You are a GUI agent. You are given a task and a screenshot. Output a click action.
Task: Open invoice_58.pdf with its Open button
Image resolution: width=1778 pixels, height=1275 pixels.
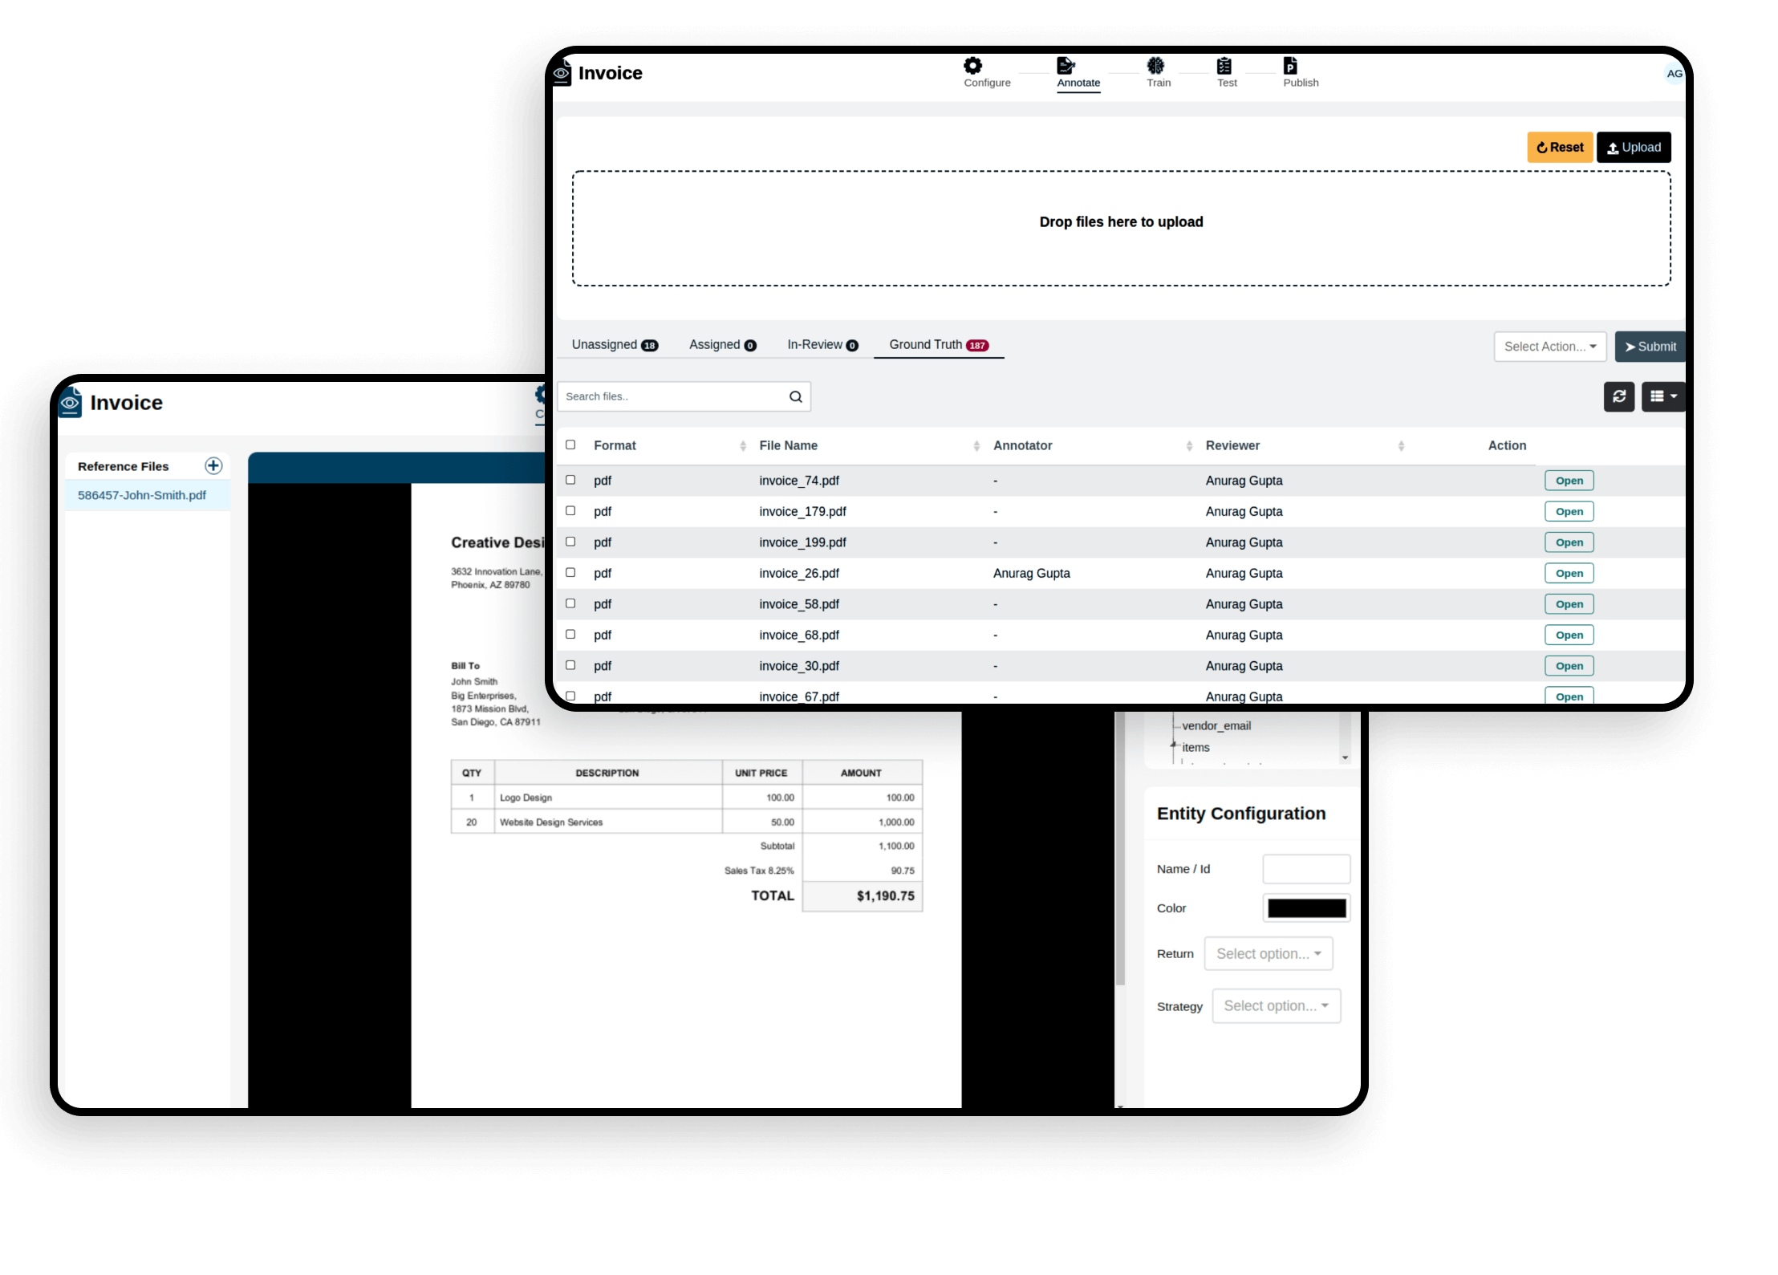click(x=1569, y=604)
